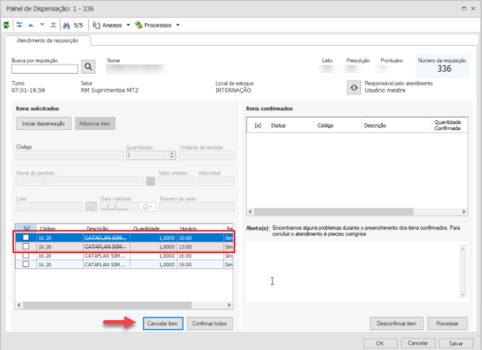The image size is (482, 350).
Task: Click the Salvar button
Action: [x=456, y=343]
